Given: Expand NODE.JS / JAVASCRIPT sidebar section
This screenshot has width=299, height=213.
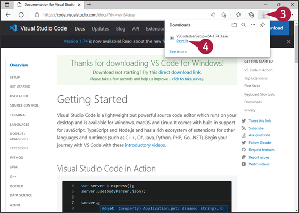Looking at the screenshot, I should click(19, 136).
